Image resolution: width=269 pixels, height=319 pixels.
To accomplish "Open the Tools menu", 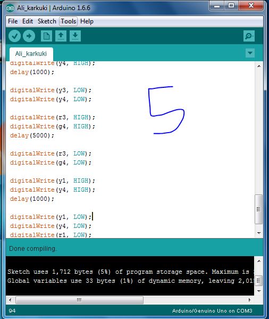I will tap(69, 21).
